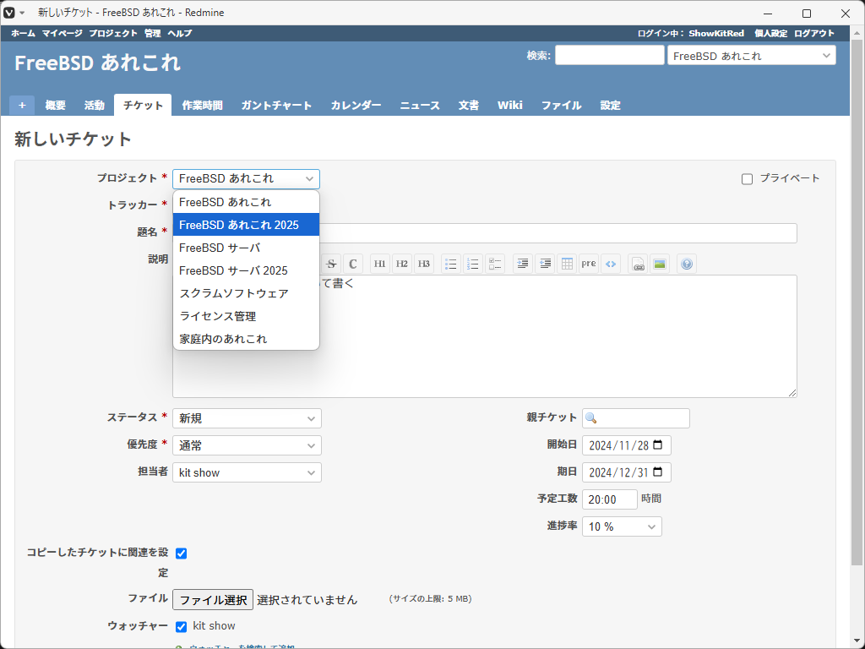Switch to the 作業時間 tab
Viewport: 865px width, 649px height.
[203, 105]
